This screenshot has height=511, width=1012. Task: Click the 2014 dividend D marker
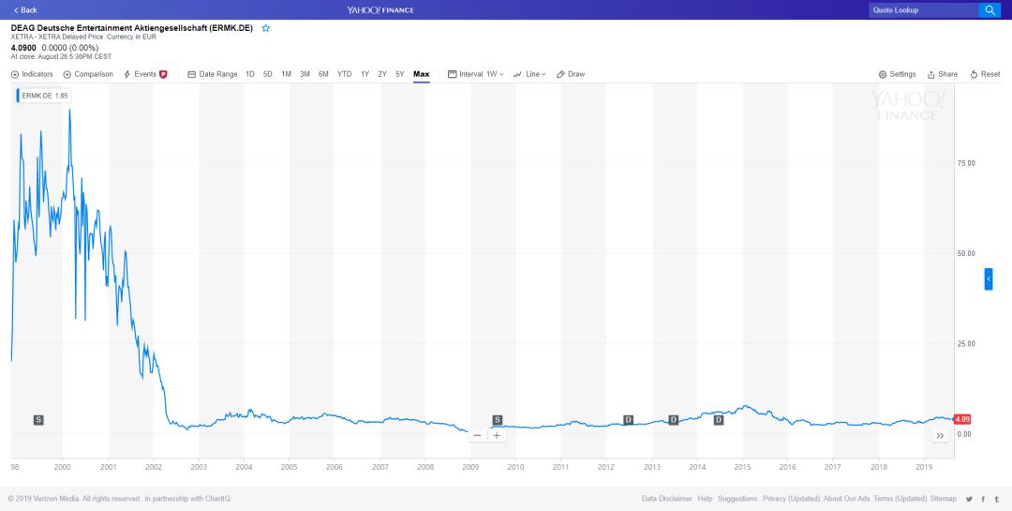point(719,420)
